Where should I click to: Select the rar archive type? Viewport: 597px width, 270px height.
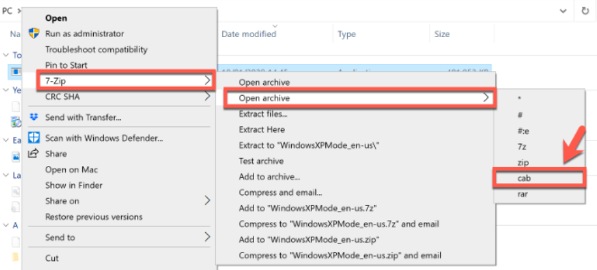(x=523, y=194)
